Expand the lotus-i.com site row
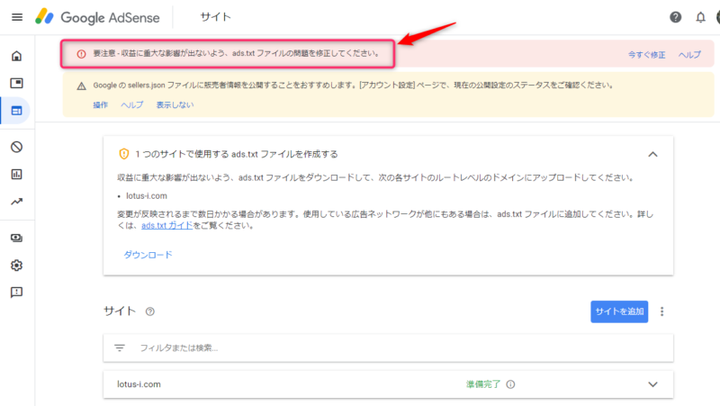 [x=652, y=384]
